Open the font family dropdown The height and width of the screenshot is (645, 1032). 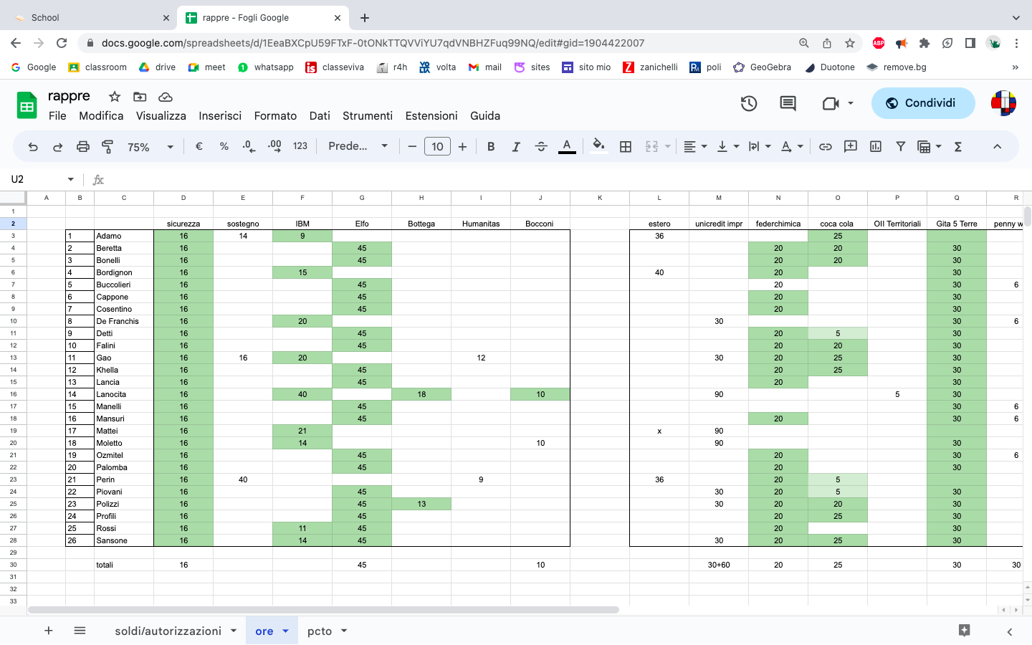pyautogui.click(x=358, y=146)
